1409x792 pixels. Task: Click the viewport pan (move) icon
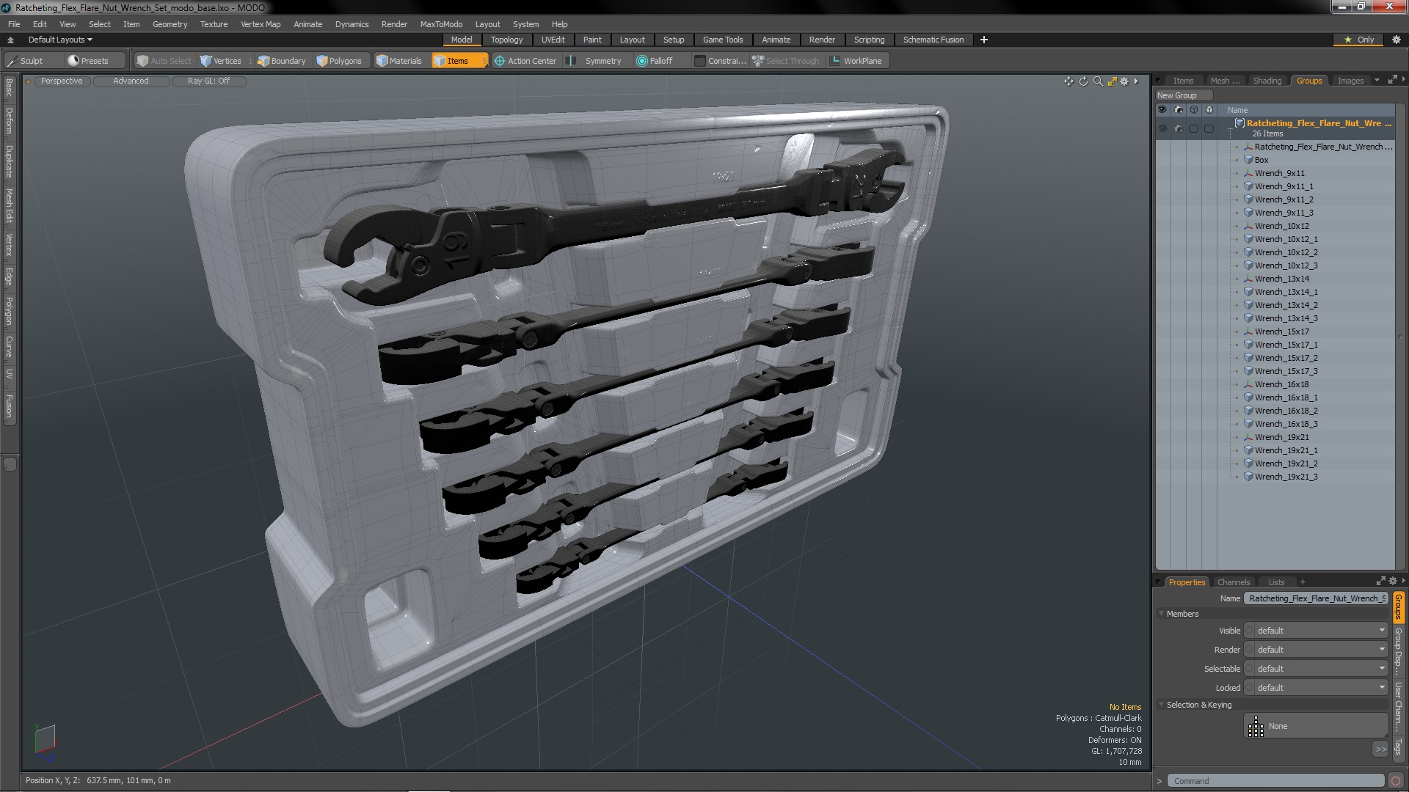click(1068, 81)
